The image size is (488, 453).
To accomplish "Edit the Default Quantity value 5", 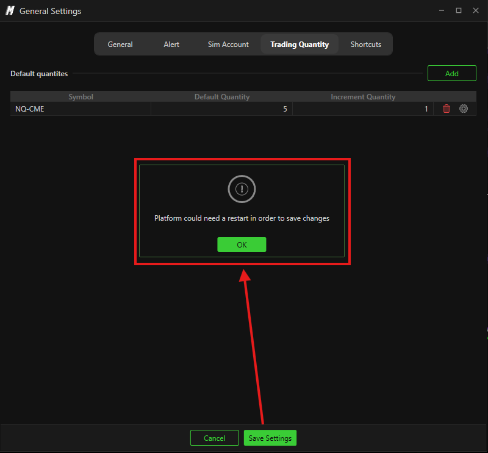I will click(x=221, y=109).
